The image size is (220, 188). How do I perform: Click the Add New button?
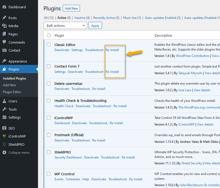pos(71,8)
